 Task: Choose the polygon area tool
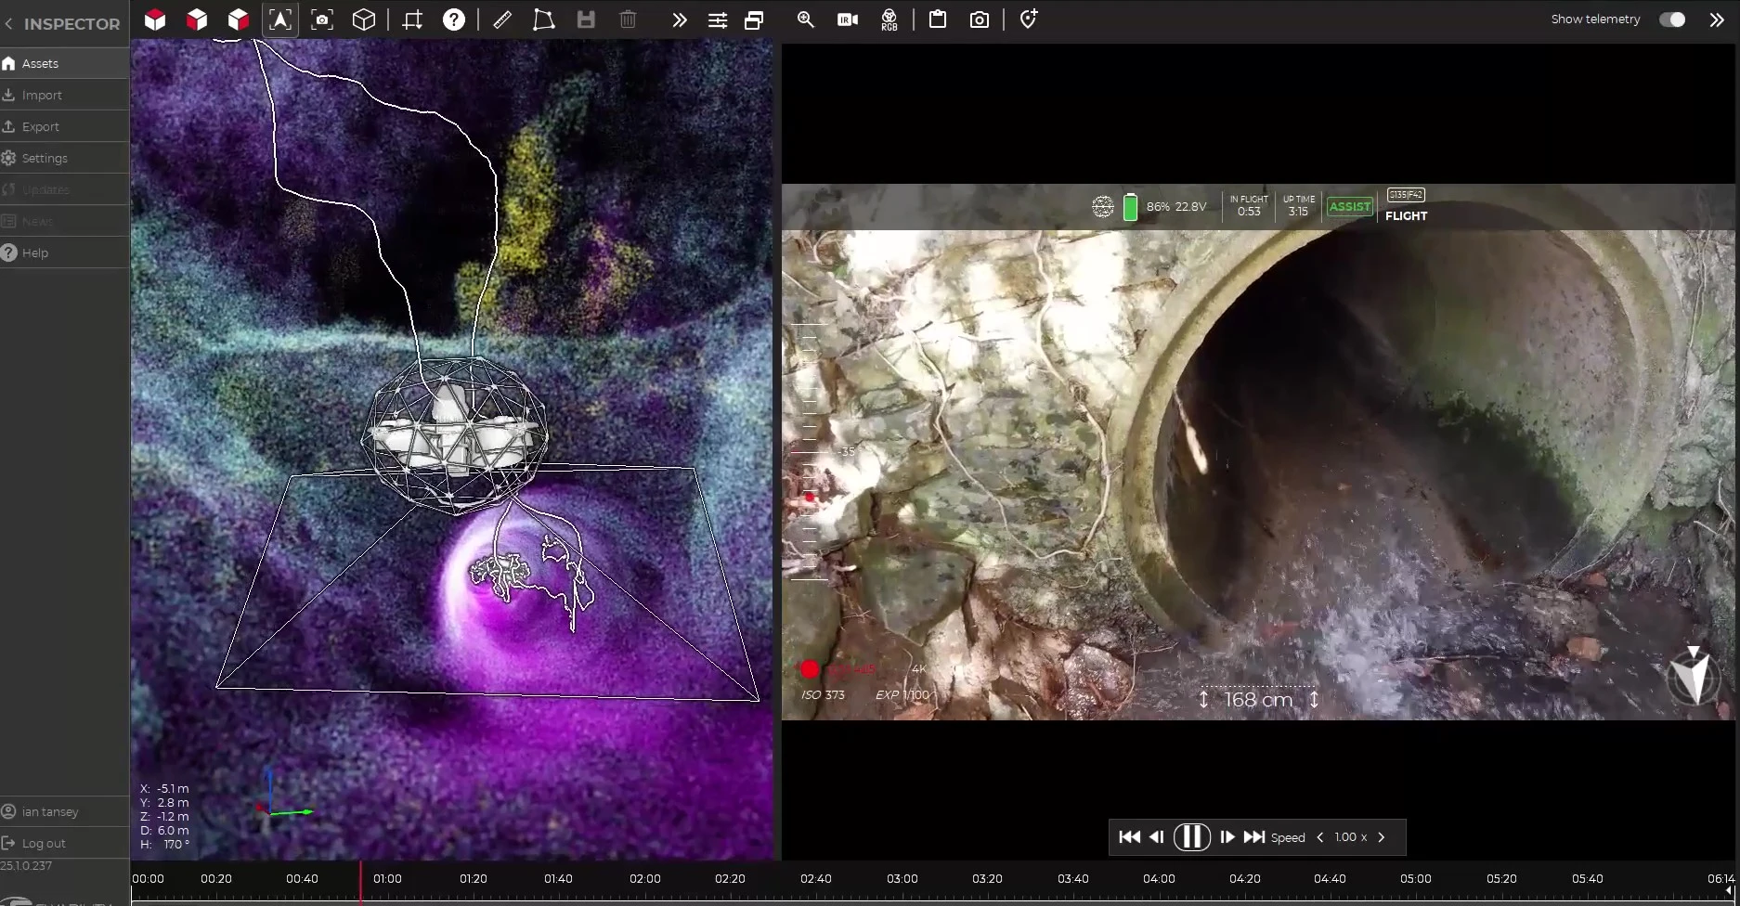(543, 19)
